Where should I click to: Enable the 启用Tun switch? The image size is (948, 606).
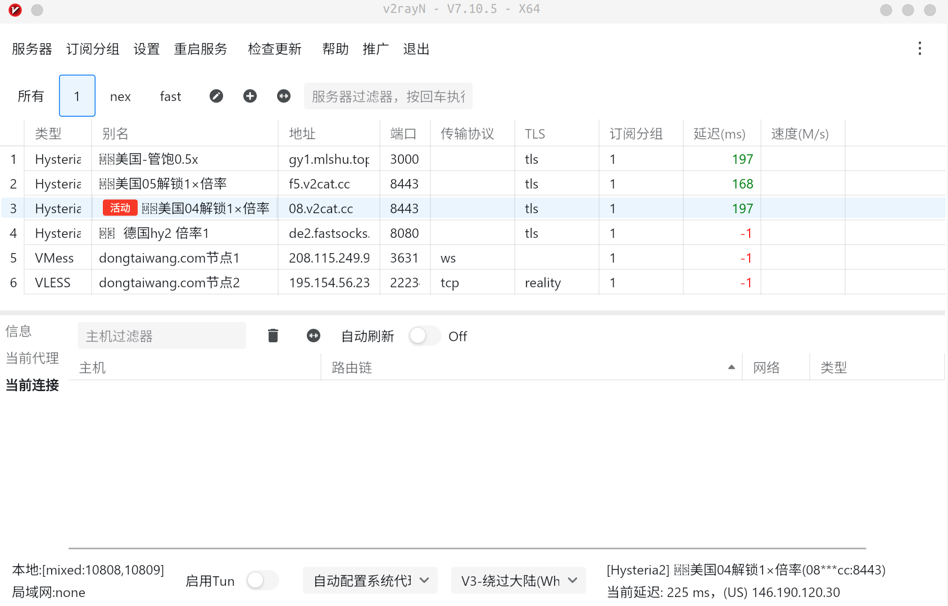pos(262,580)
